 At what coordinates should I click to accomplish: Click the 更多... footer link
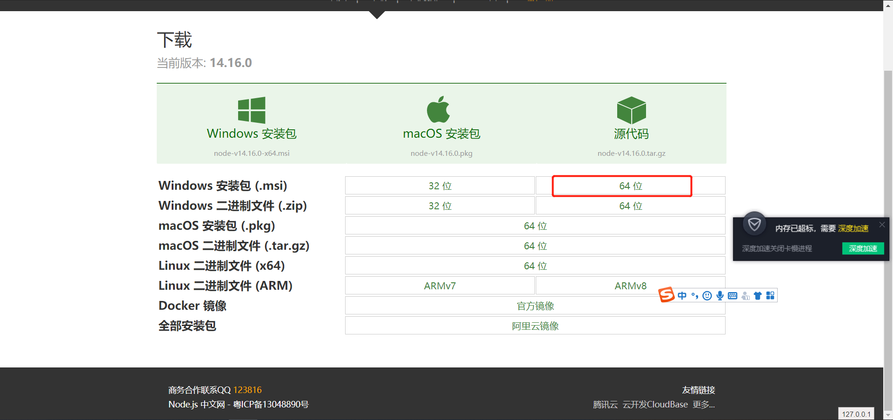coord(704,404)
